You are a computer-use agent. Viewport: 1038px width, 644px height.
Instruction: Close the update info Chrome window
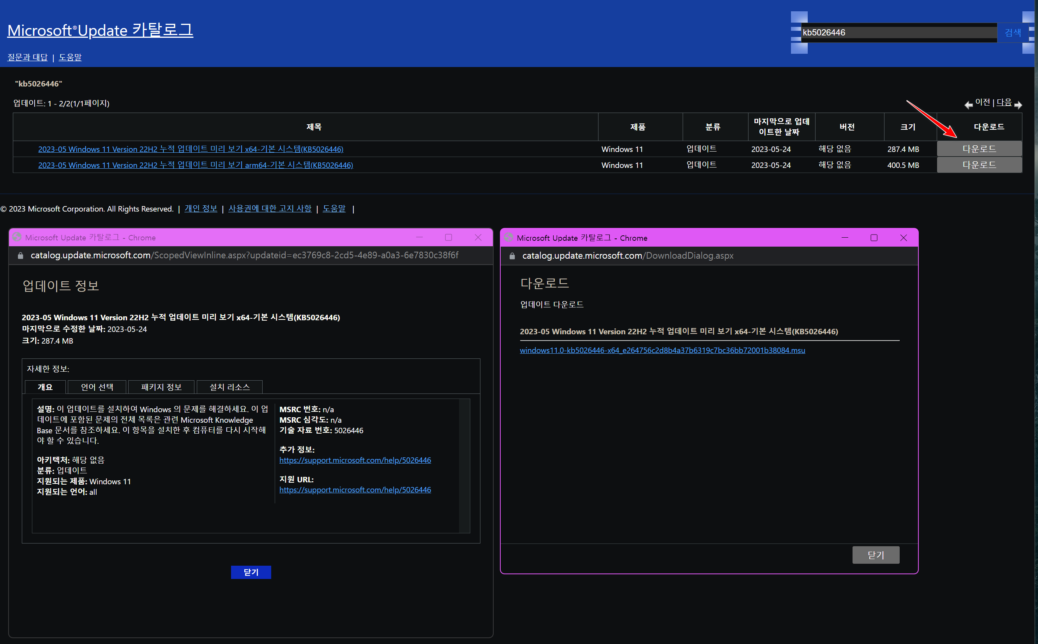(478, 237)
